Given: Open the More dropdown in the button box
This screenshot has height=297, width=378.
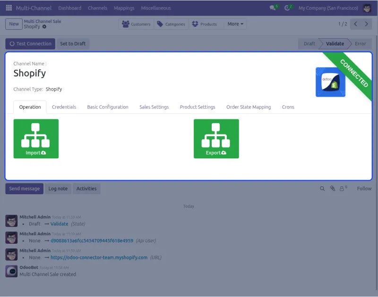Looking at the screenshot, I should coord(235,24).
